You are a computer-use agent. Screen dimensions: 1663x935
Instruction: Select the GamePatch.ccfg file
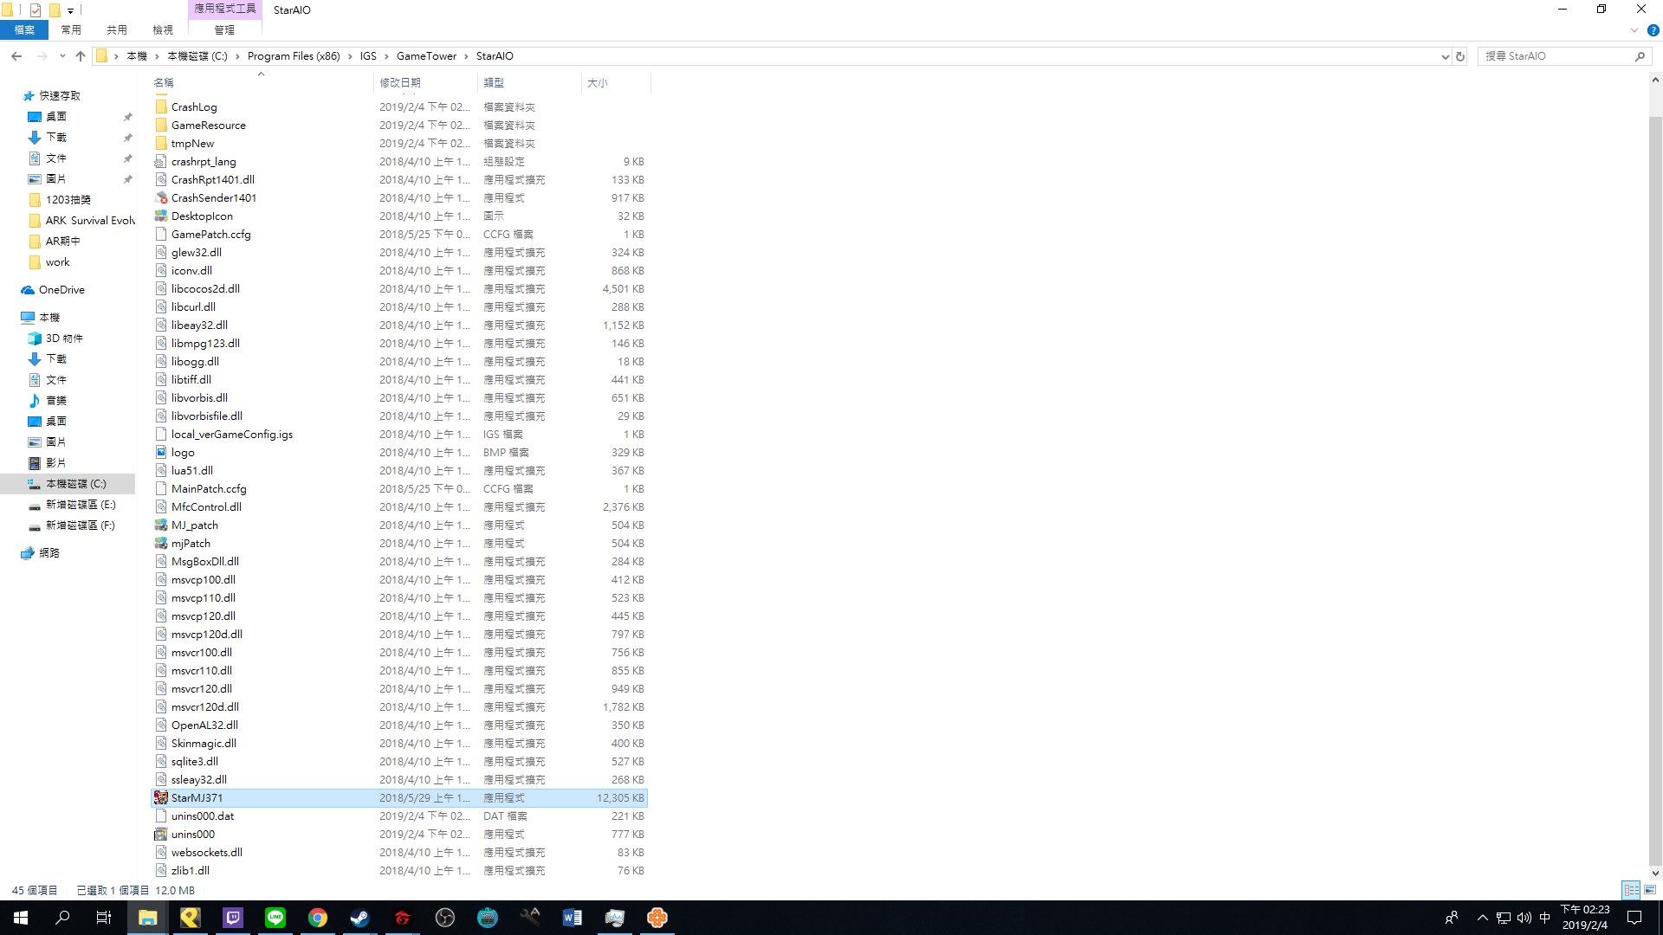(210, 234)
